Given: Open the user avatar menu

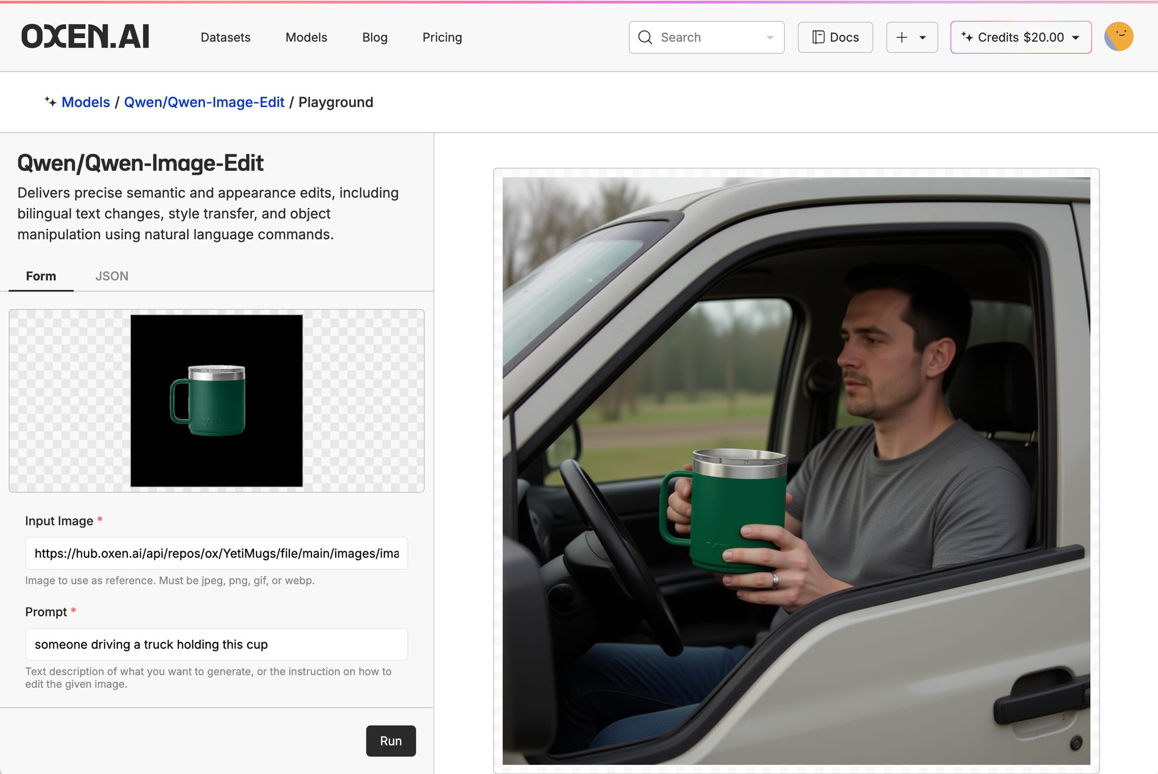Looking at the screenshot, I should pyautogui.click(x=1118, y=37).
